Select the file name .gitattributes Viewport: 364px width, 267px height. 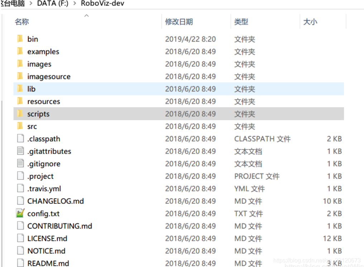pos(49,151)
